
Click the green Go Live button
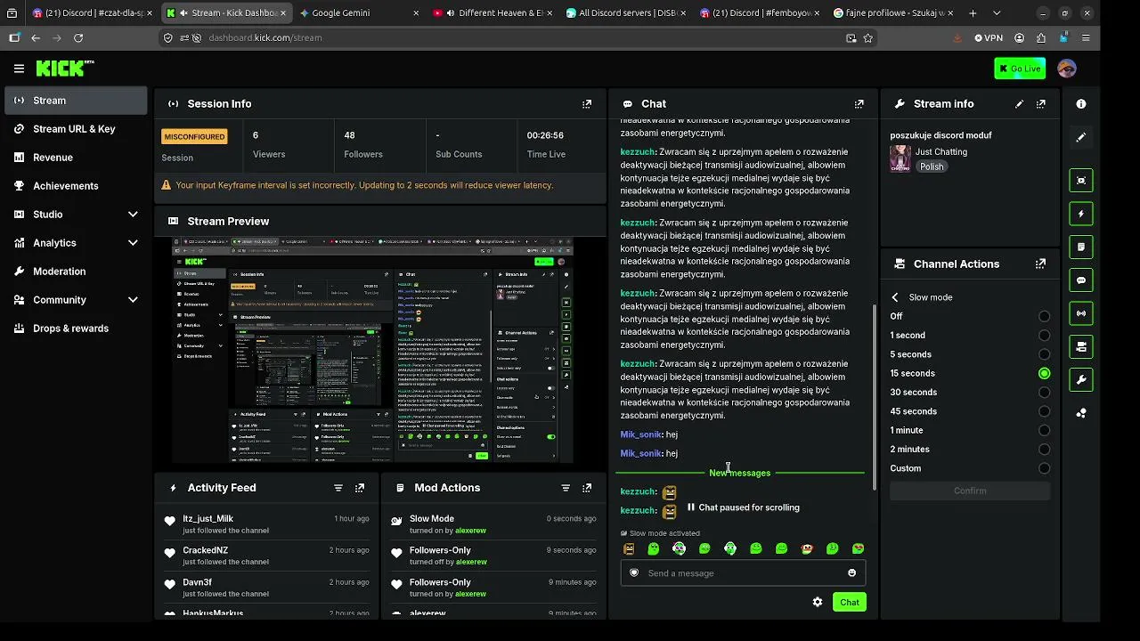(x=1020, y=69)
